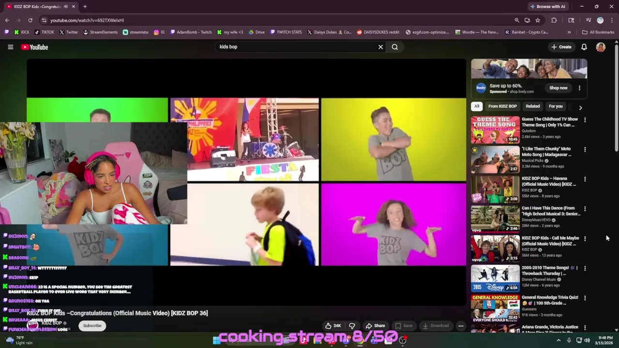Open the streamlabs bookmark
Viewport: 619px width, 348px height.
point(135,32)
